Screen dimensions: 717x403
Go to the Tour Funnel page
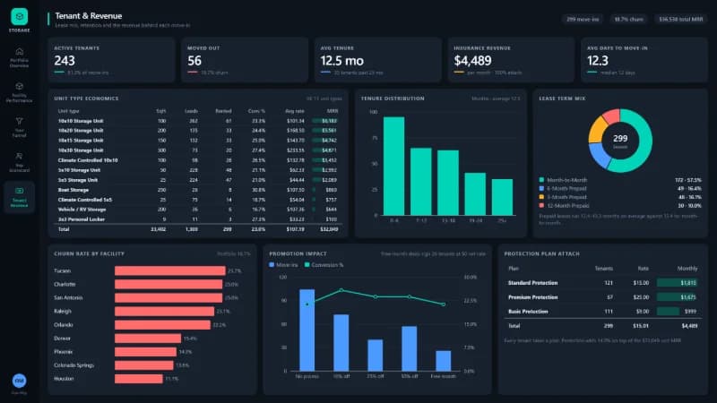click(19, 127)
